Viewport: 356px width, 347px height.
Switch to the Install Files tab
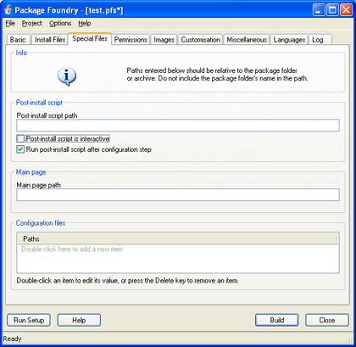tap(50, 40)
